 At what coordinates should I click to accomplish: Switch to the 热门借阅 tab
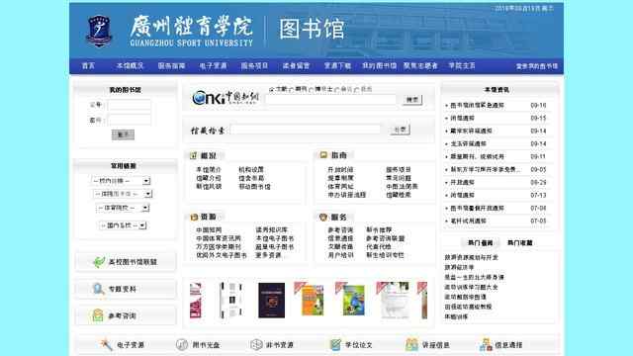(480, 243)
